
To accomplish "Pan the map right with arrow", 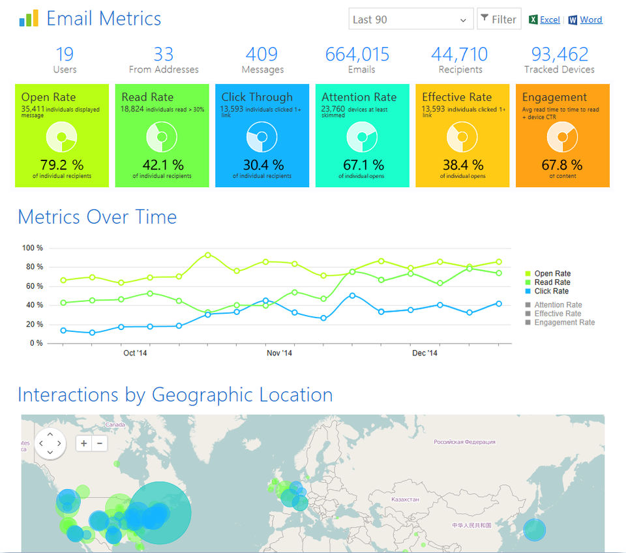I will tap(59, 443).
